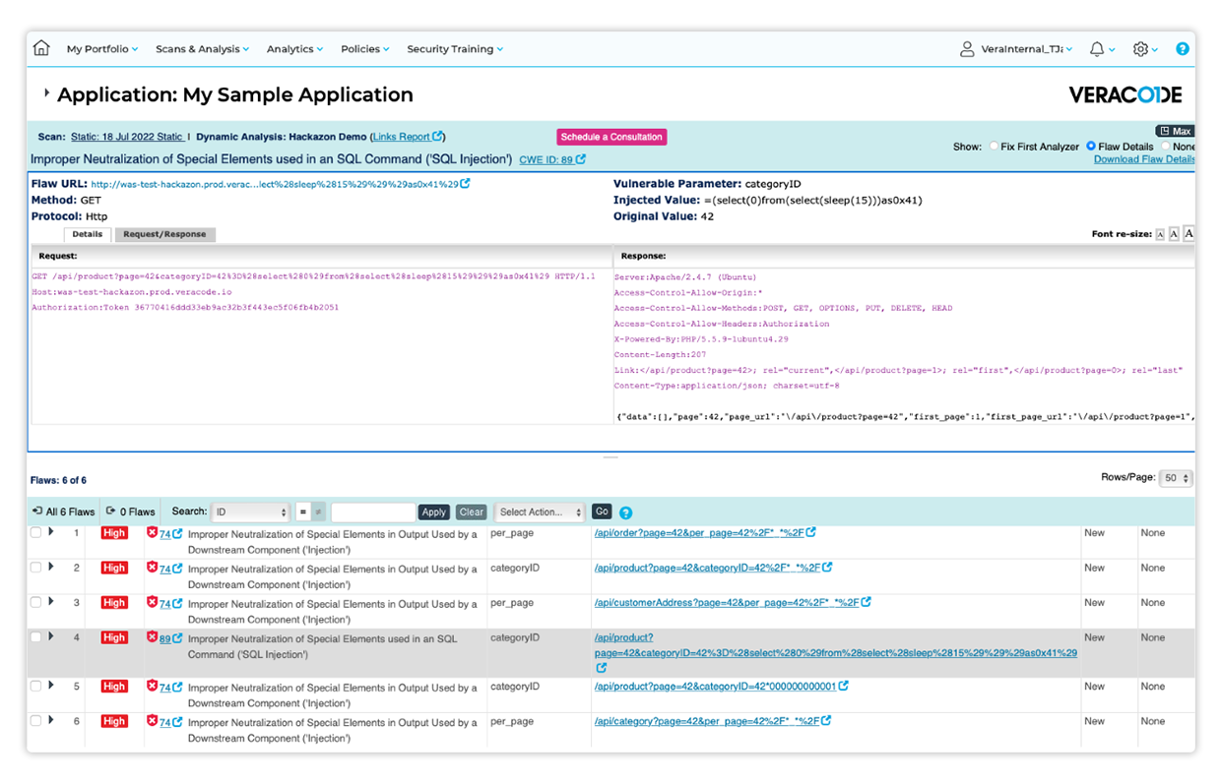1221x783 pixels.
Task: Open the Download Flaw Details link
Action: pos(1144,158)
